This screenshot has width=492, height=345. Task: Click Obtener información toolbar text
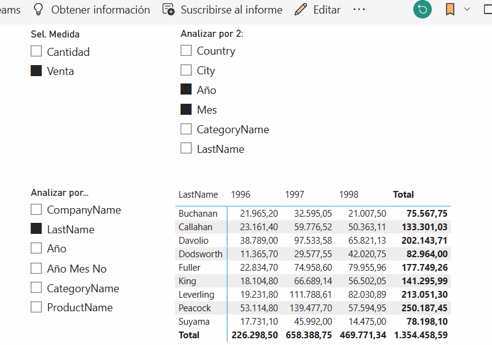click(x=100, y=10)
